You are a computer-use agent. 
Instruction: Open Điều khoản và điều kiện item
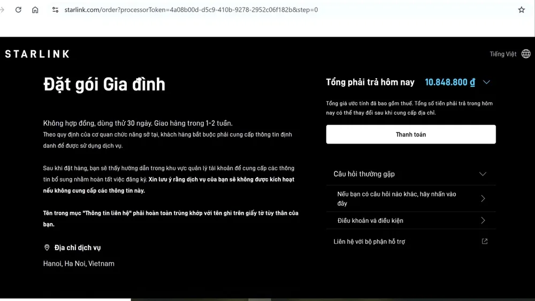pos(411,220)
